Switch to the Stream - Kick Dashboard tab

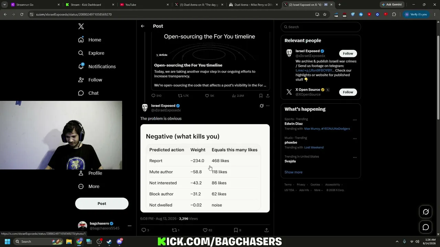89,5
